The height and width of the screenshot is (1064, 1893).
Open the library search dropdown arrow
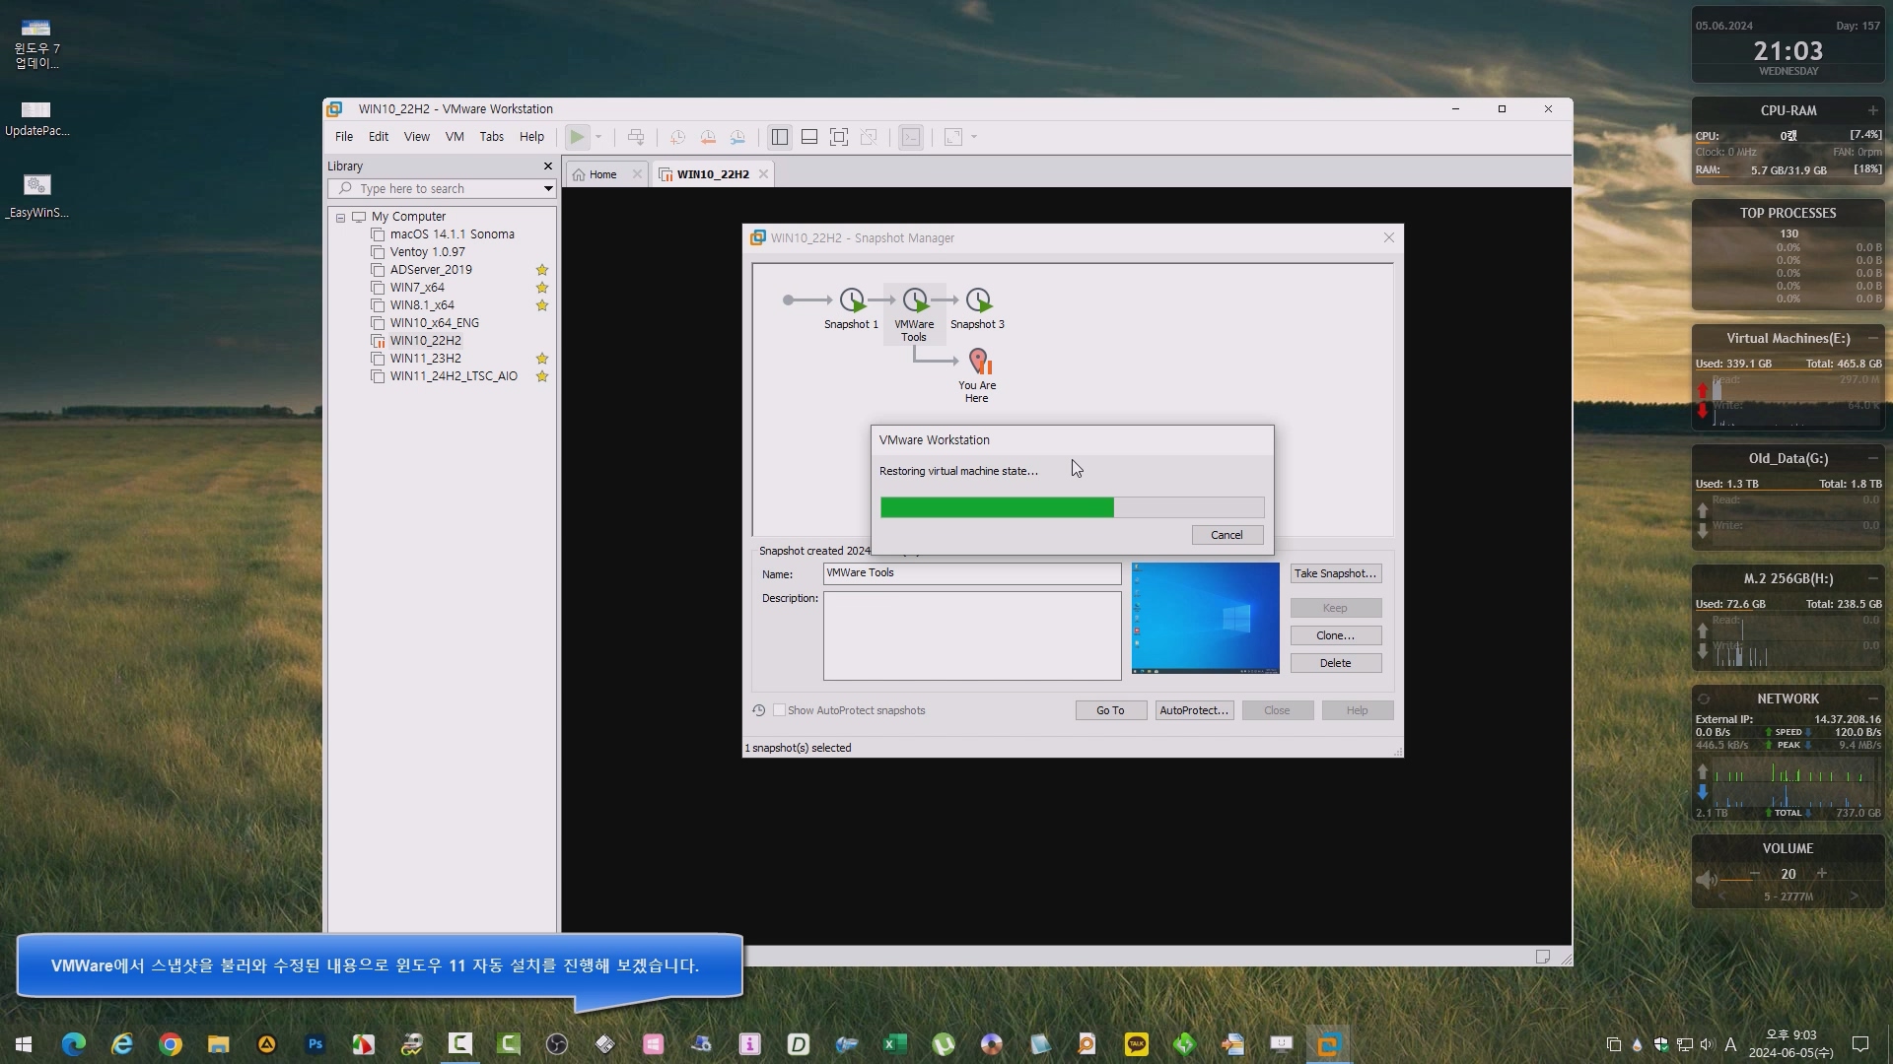click(x=548, y=189)
